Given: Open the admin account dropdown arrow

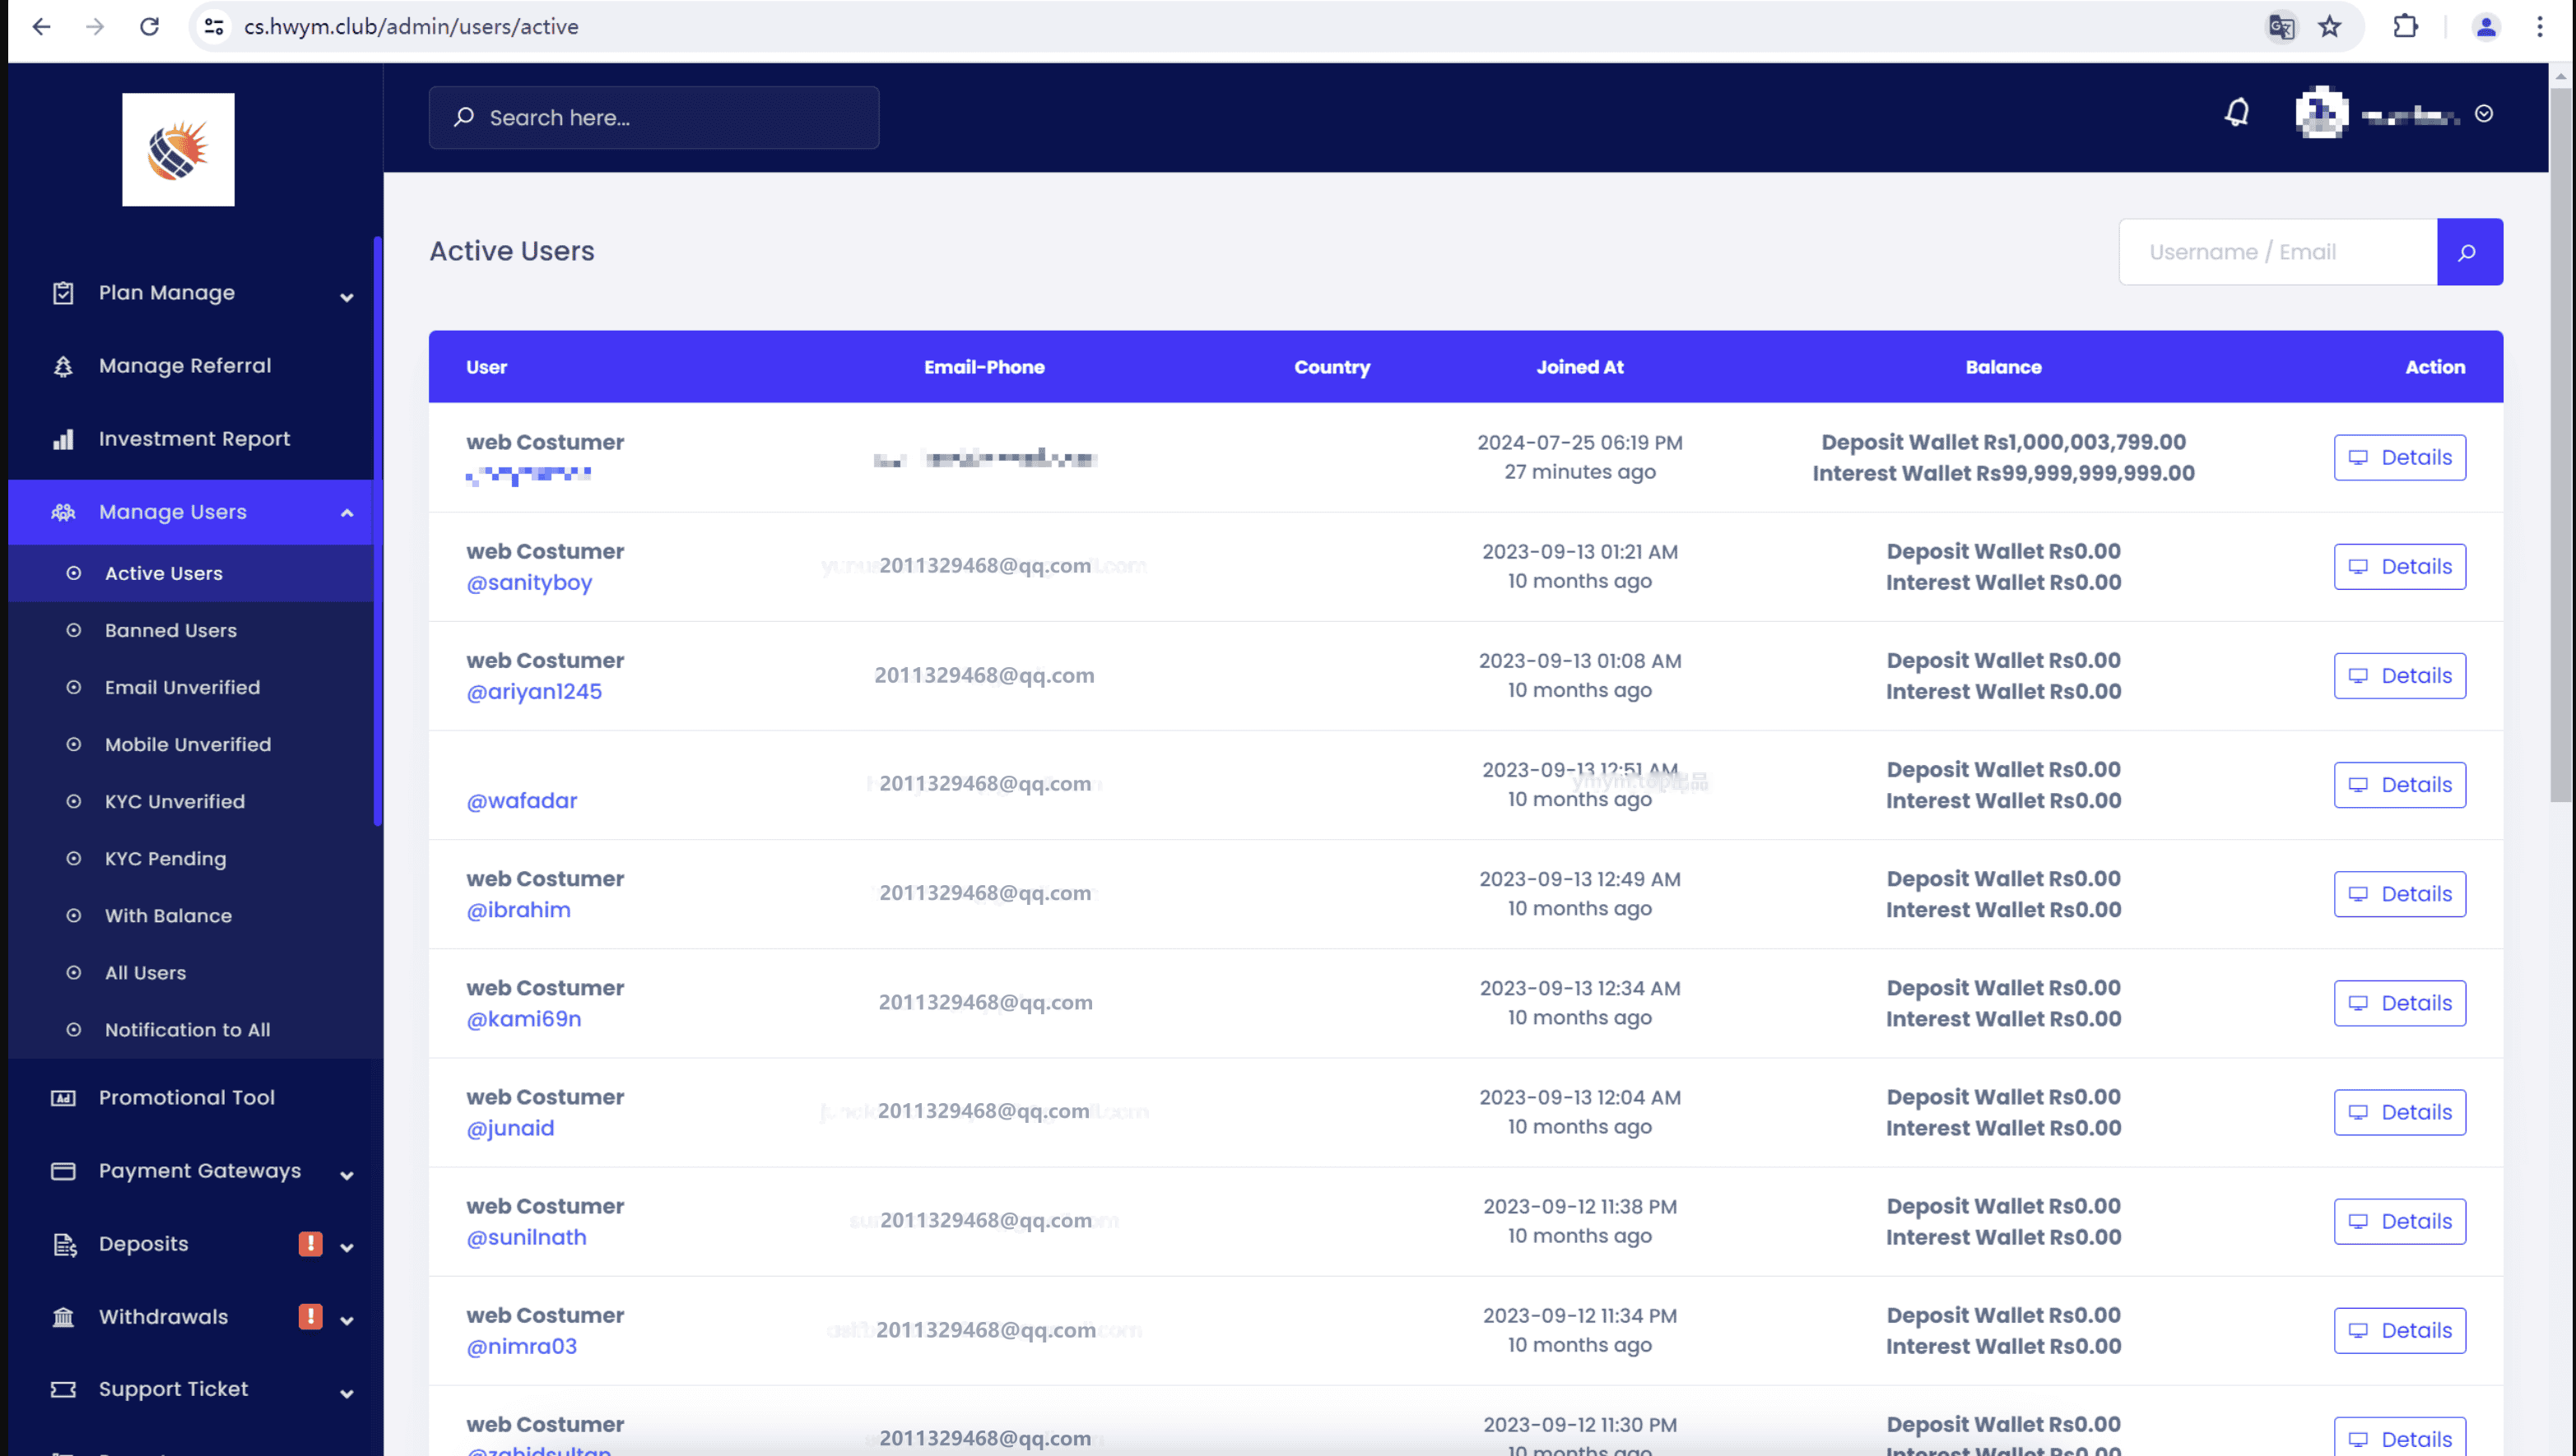Looking at the screenshot, I should click(2483, 114).
